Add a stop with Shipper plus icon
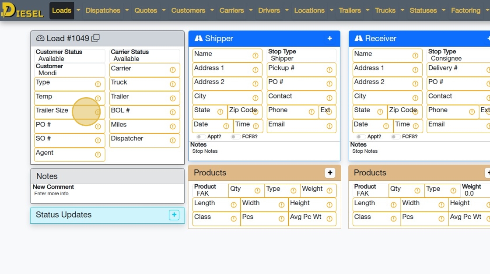The width and height of the screenshot is (490, 274). tap(330, 38)
